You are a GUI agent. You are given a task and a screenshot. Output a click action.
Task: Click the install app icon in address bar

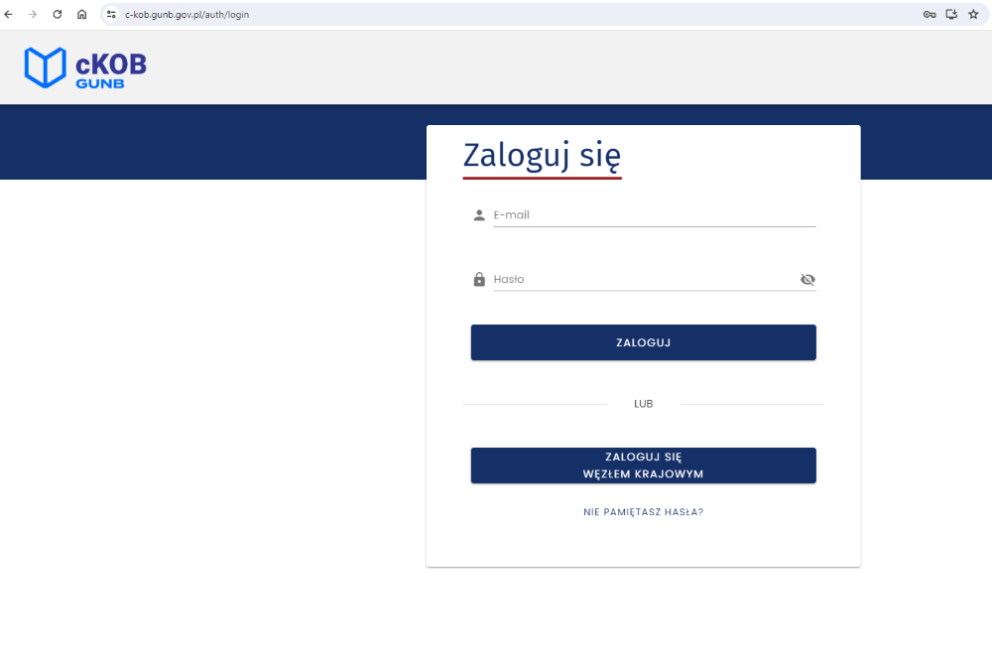(x=951, y=15)
